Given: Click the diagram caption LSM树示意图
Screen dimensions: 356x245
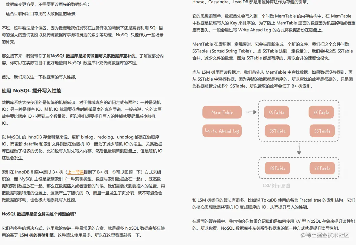Looking at the screenshot, I should (x=276, y=186).
